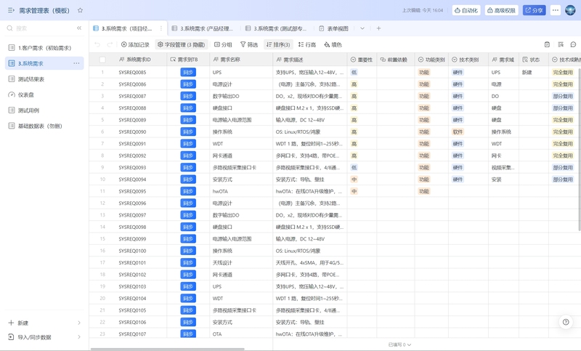Switch to the 表单视图 tab

pos(333,28)
